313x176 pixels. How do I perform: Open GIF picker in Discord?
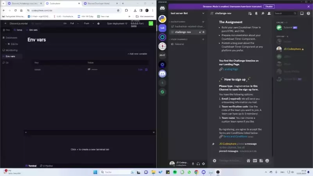[x=255, y=161]
